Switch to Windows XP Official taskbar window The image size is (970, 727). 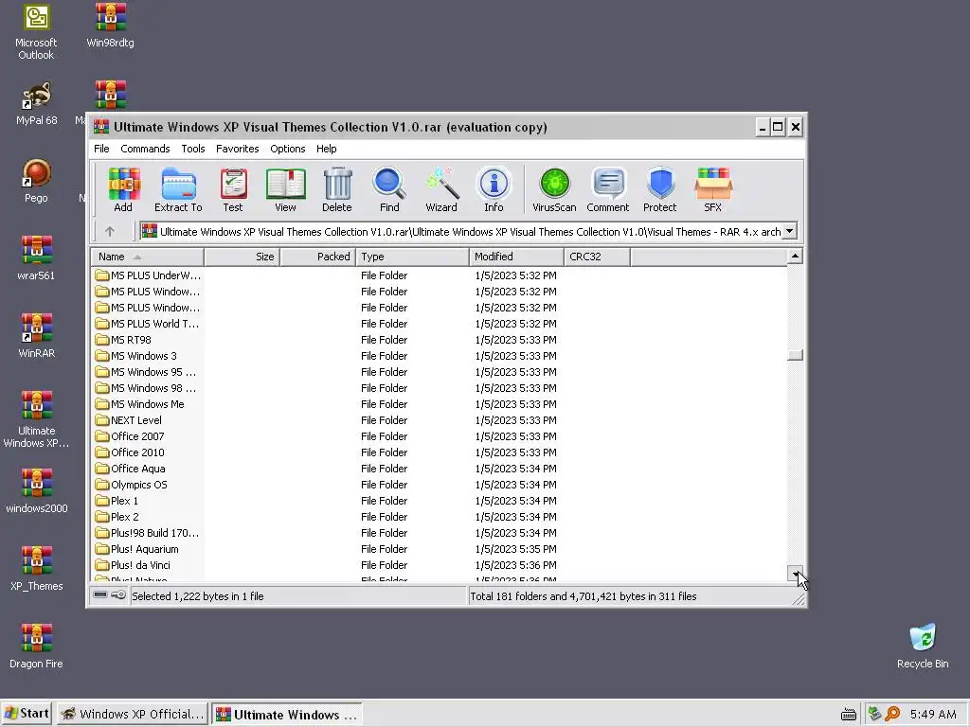click(x=133, y=714)
